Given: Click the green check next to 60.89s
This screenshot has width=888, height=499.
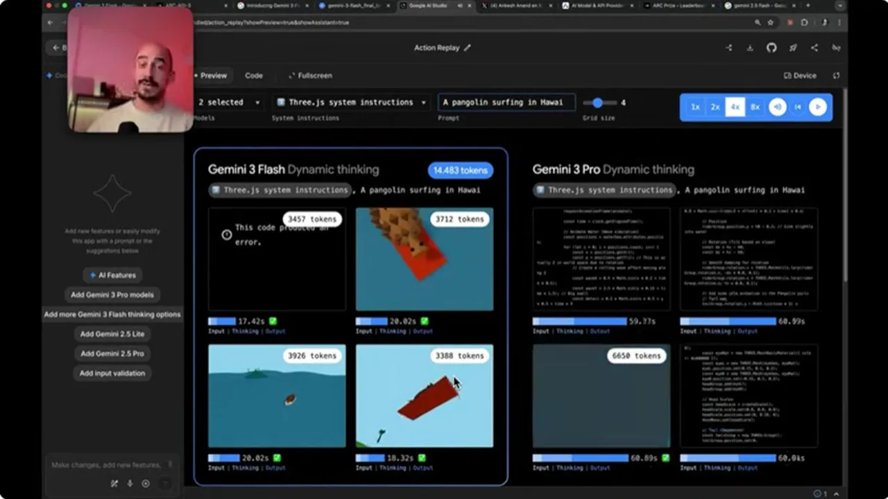Looking at the screenshot, I should tap(665, 458).
